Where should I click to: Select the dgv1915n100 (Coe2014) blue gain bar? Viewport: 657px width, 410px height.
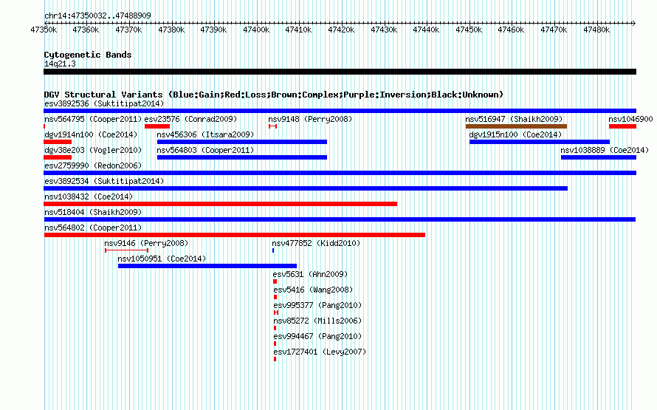pyautogui.click(x=540, y=142)
